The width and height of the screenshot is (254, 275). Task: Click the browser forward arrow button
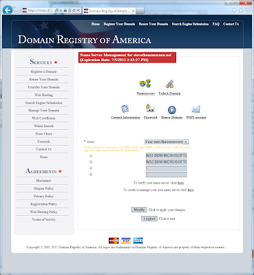pyautogui.click(x=17, y=10)
